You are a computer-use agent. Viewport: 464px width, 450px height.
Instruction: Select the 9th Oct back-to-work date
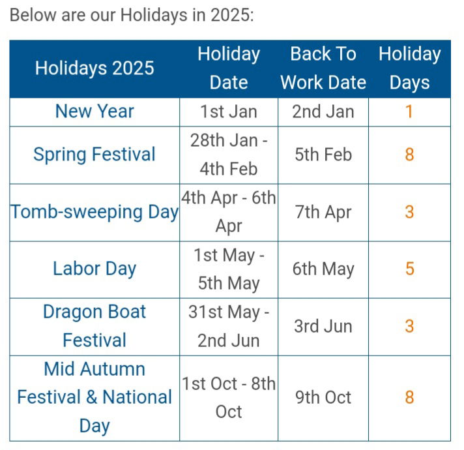coord(323,397)
